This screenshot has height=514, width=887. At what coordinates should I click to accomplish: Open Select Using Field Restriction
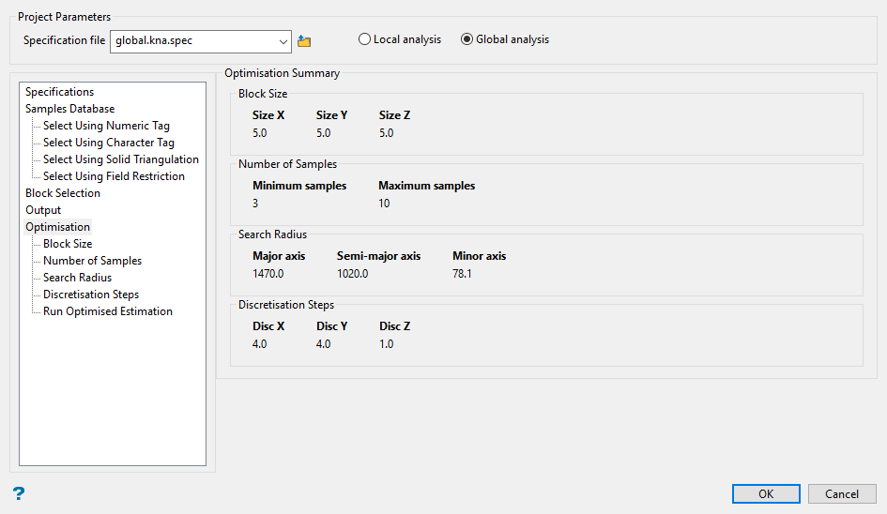click(x=114, y=176)
